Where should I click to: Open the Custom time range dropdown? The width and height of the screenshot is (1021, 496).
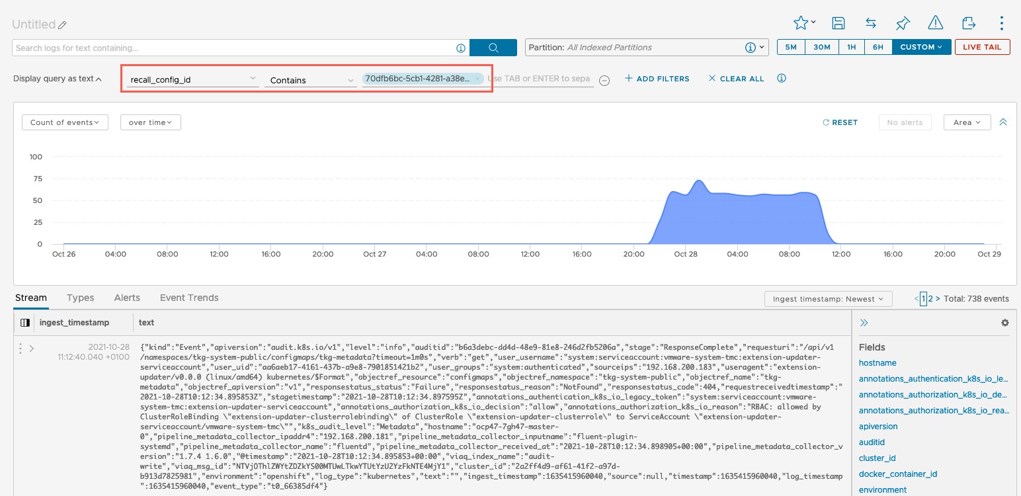pos(921,47)
